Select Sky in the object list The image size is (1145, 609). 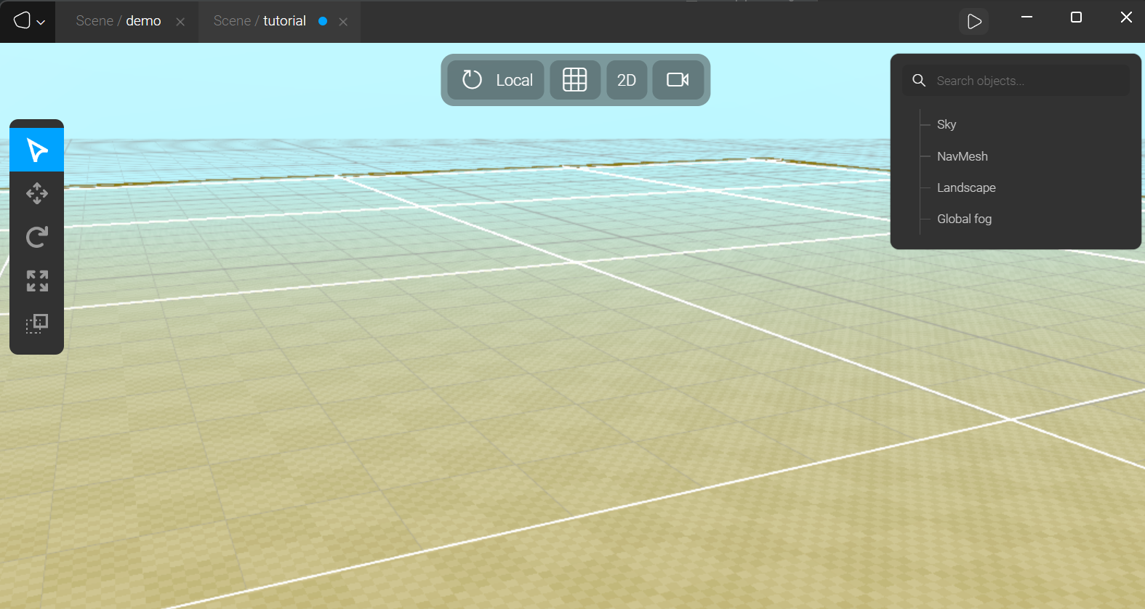point(947,124)
